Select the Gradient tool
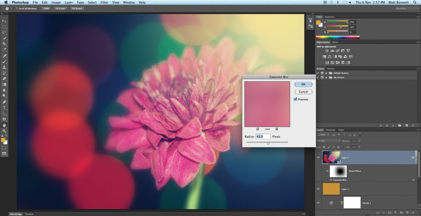 pyautogui.click(x=4, y=84)
